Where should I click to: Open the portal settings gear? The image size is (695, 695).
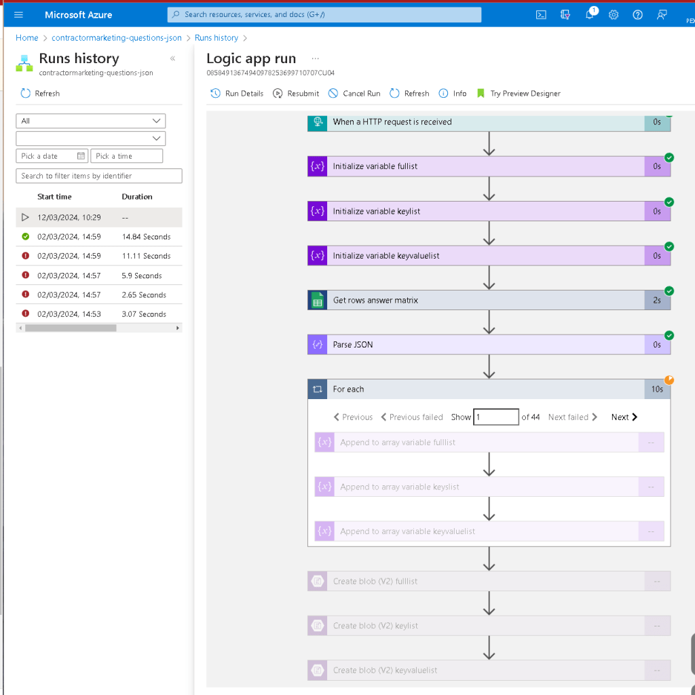pos(614,15)
